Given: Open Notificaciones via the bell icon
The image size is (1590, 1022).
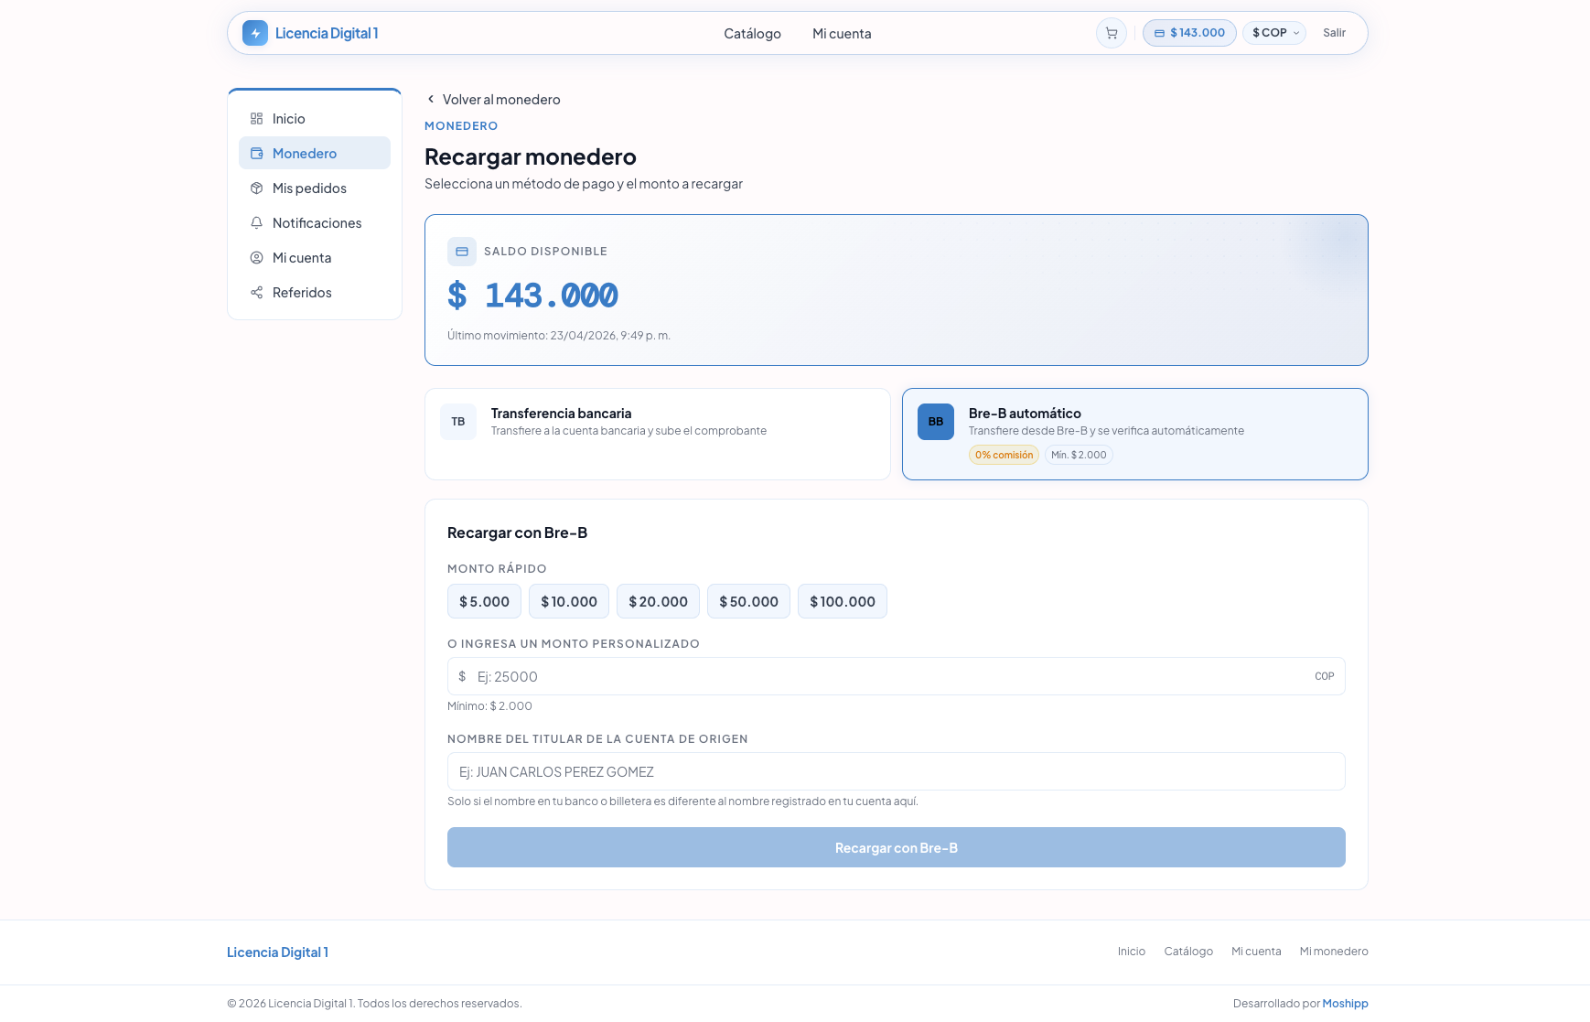Looking at the screenshot, I should point(256,222).
